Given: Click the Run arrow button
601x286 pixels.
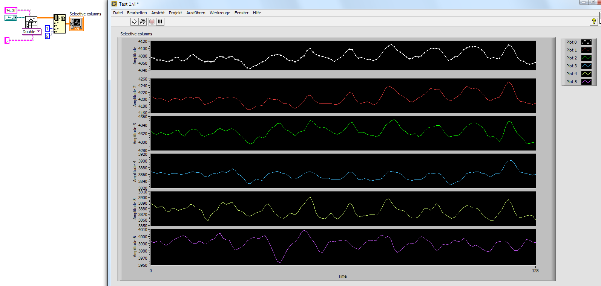Looking at the screenshot, I should pyautogui.click(x=134, y=21).
